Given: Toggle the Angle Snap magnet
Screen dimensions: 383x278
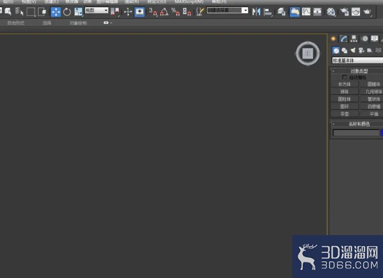Looking at the screenshot, I should [x=164, y=11].
